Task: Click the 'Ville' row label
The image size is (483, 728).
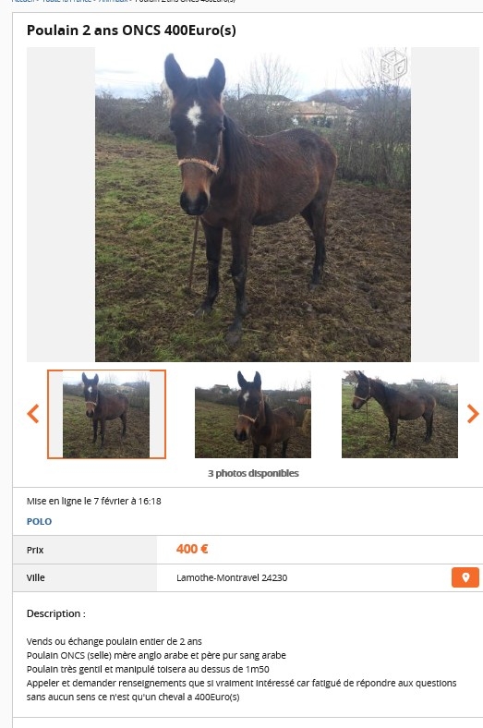Action: 36,577
